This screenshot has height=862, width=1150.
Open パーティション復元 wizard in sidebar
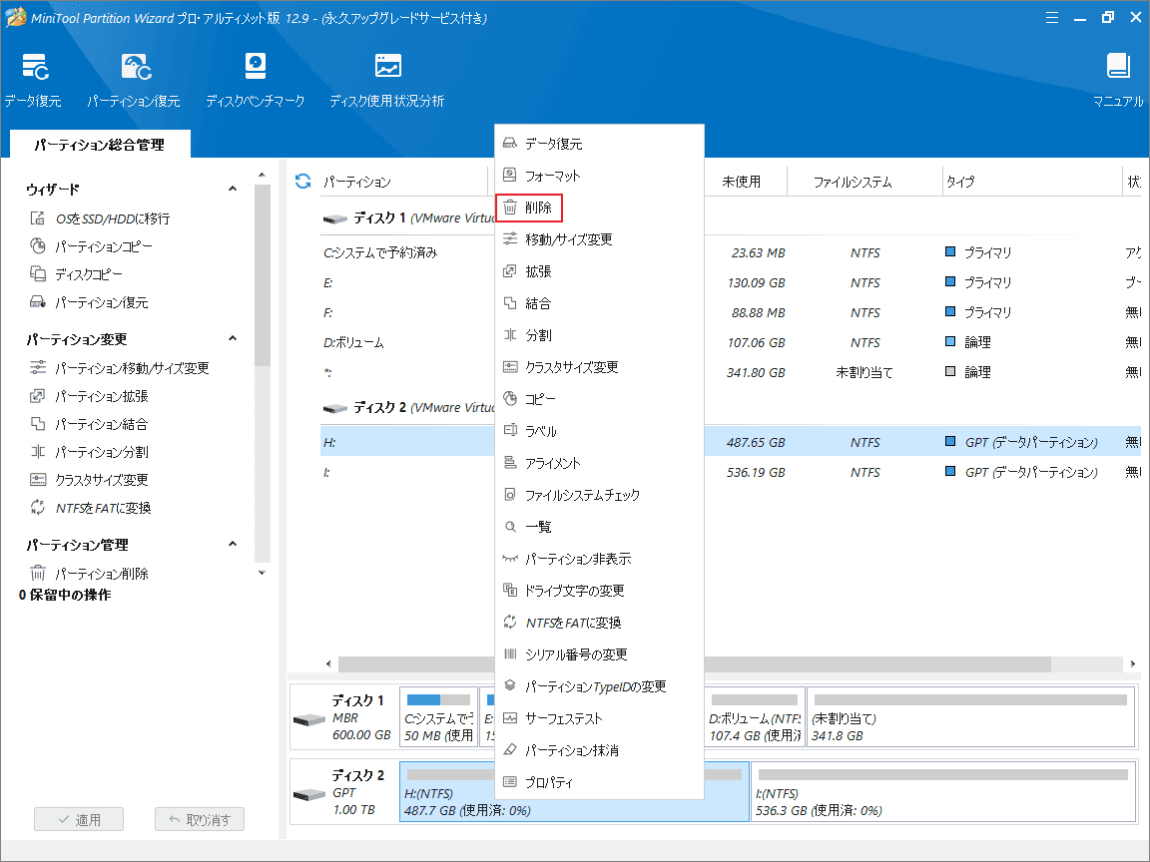click(x=89, y=302)
